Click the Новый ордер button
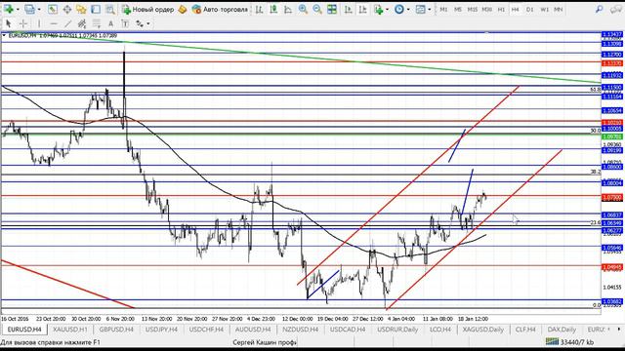This screenshot has width=625, height=351. (x=147, y=9)
